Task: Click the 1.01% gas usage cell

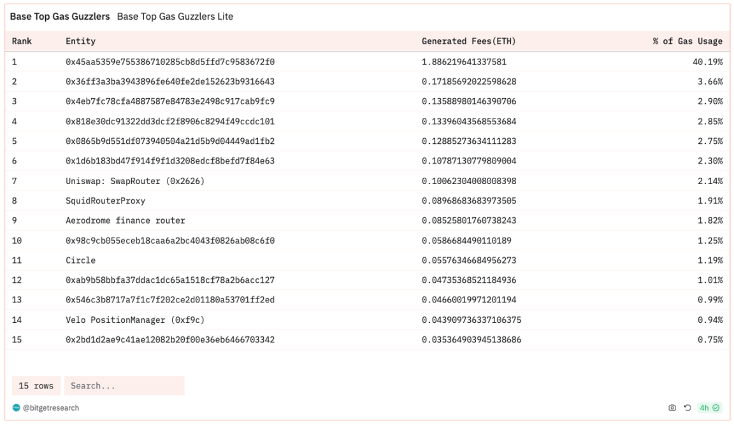Action: click(710, 280)
